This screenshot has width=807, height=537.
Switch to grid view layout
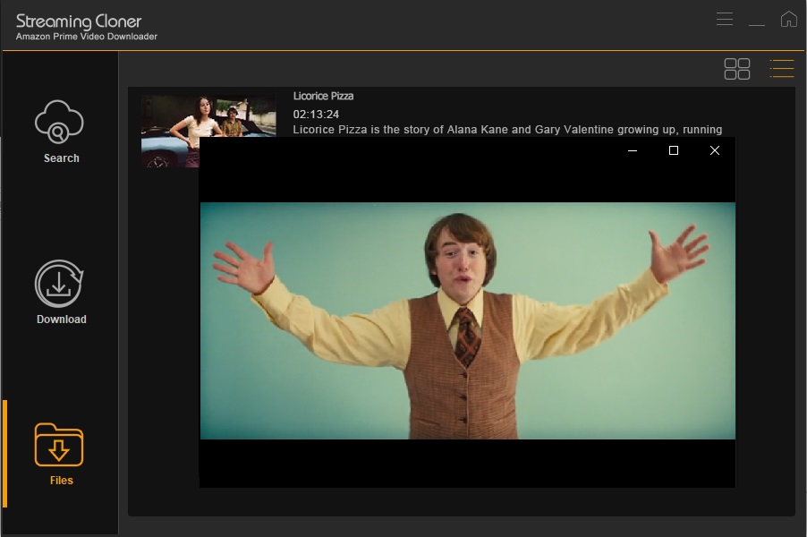click(x=737, y=69)
